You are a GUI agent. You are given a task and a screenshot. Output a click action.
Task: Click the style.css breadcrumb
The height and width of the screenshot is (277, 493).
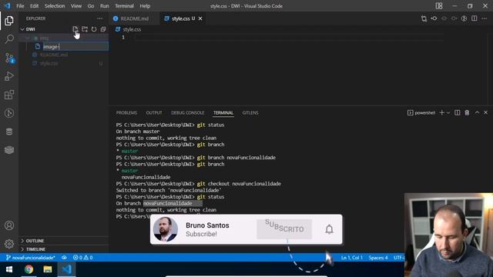[x=132, y=29]
